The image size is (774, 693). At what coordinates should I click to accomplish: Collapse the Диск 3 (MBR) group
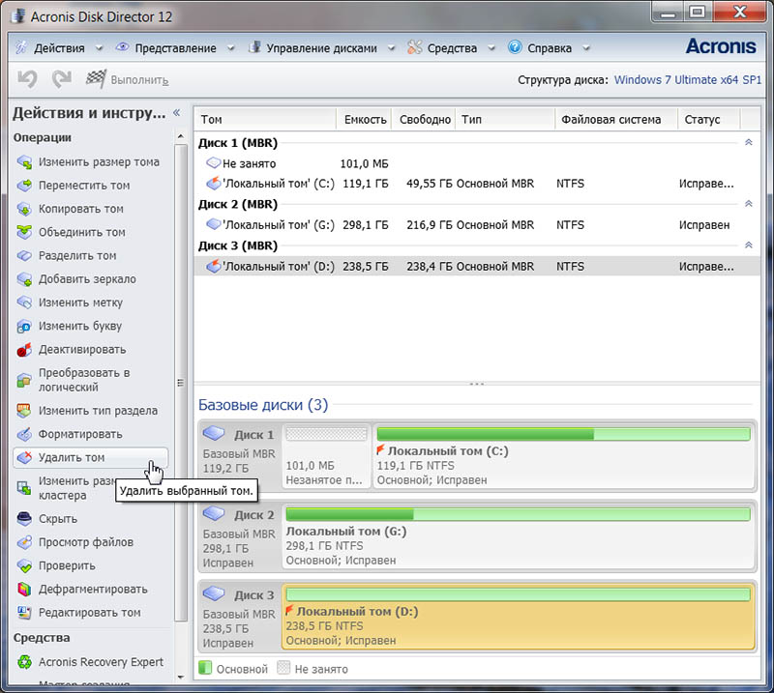pos(748,245)
